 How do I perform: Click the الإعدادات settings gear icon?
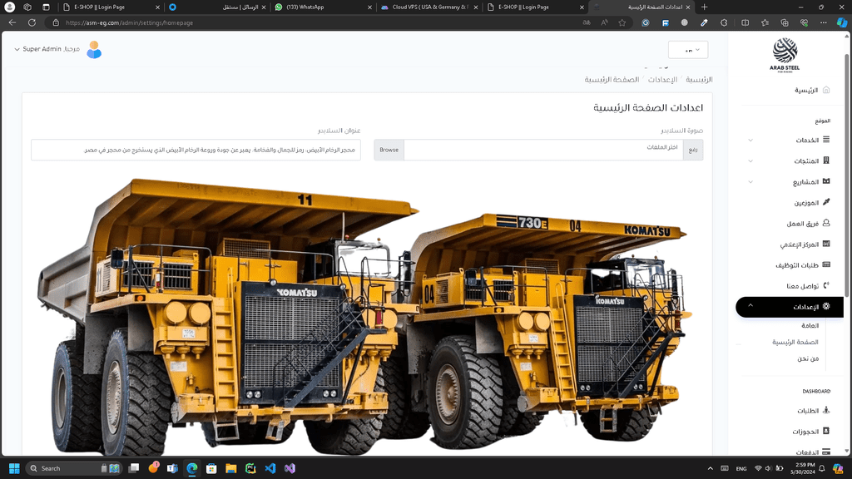click(826, 306)
